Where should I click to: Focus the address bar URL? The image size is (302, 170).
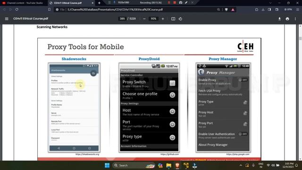115,9
